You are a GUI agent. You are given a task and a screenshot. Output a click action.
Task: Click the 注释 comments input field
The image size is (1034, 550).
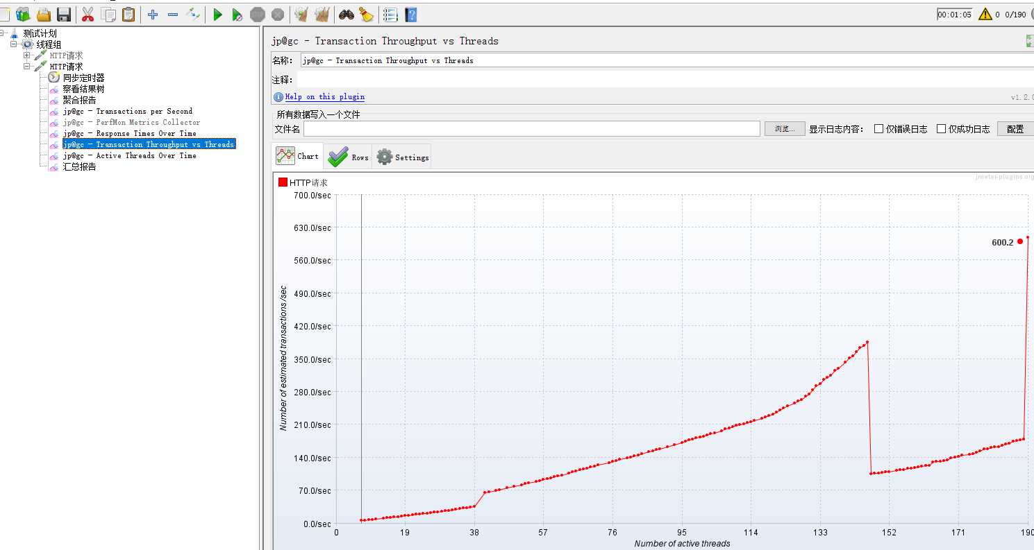667,80
